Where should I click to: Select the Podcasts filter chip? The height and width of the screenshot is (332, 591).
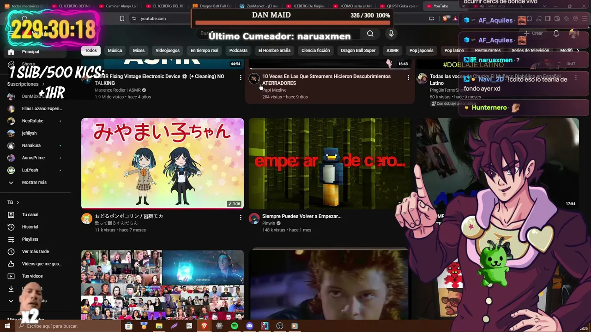coord(238,50)
